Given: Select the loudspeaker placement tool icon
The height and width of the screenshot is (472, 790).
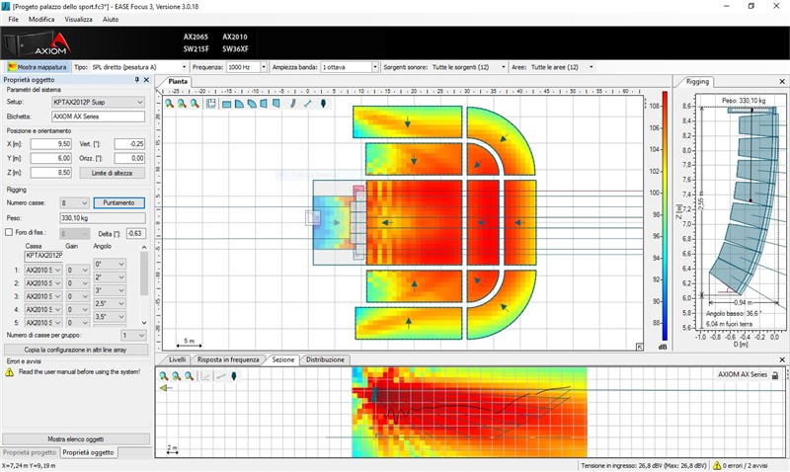Looking at the screenshot, I should (323, 103).
